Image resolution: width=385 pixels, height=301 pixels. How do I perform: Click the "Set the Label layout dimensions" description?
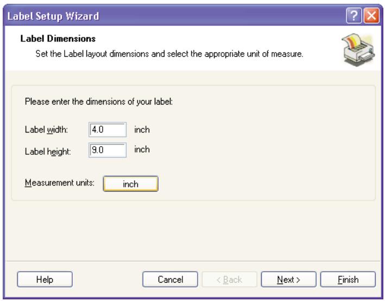pos(168,55)
